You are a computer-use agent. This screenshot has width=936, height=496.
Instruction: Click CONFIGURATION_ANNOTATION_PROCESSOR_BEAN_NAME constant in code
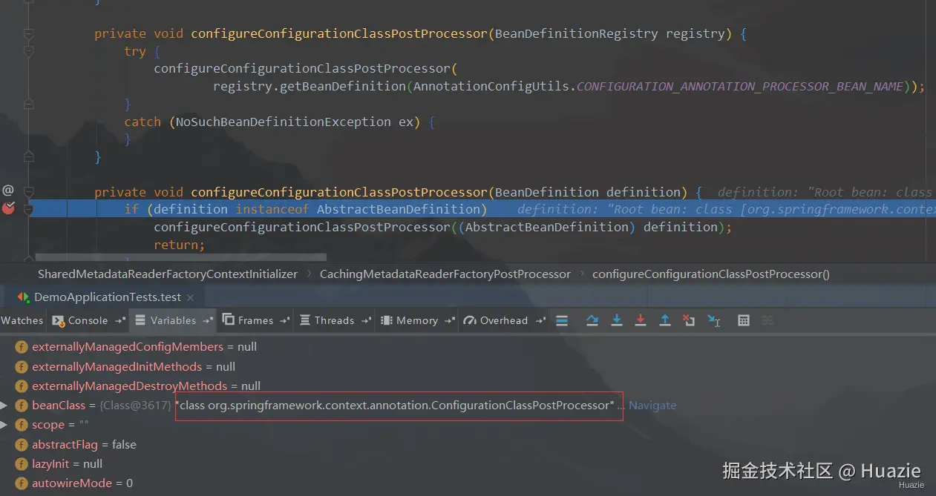click(x=740, y=87)
